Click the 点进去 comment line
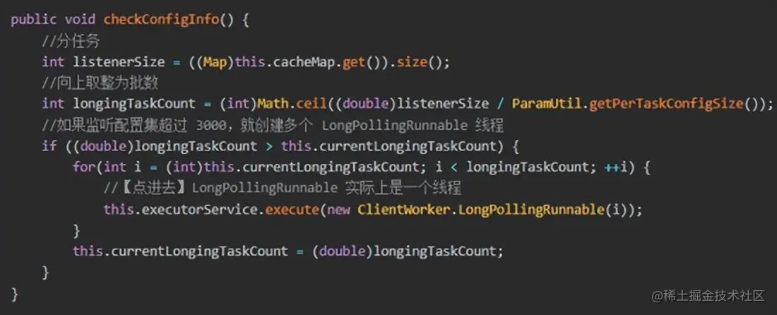The image size is (777, 315). pyautogui.click(x=283, y=188)
